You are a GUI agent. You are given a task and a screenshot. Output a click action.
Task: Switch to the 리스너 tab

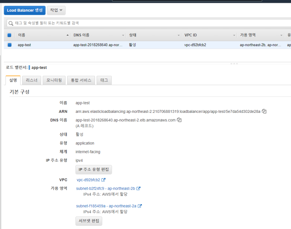pos(31,80)
